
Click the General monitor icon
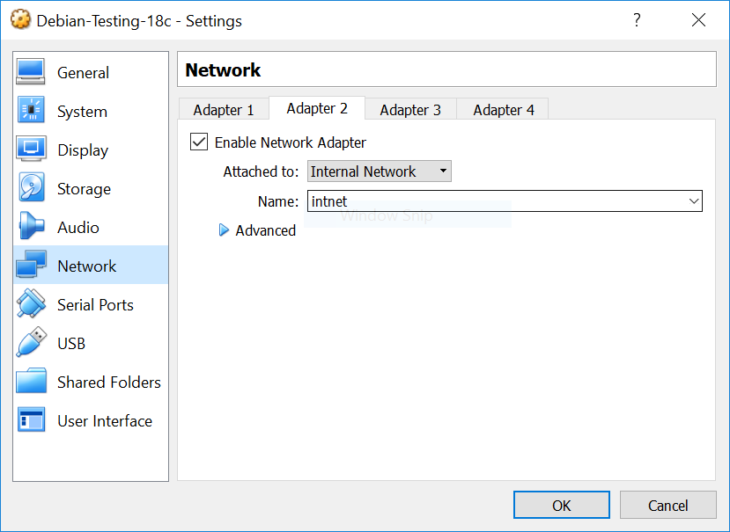coord(31,72)
